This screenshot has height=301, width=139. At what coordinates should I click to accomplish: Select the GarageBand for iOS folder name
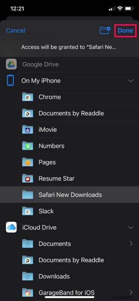click(x=67, y=293)
